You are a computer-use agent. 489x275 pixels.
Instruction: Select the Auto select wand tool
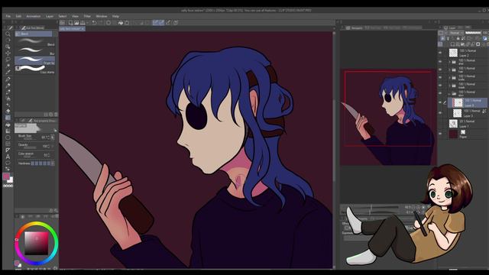coord(8,66)
